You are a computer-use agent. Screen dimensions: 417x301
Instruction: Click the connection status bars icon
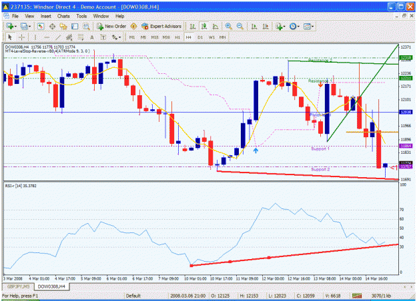click(x=357, y=296)
